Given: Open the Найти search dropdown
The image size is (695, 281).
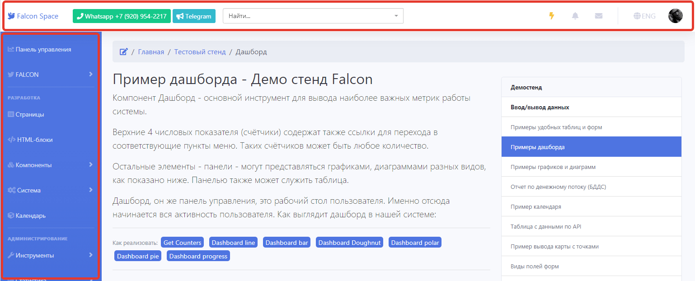Looking at the screenshot, I should (313, 16).
